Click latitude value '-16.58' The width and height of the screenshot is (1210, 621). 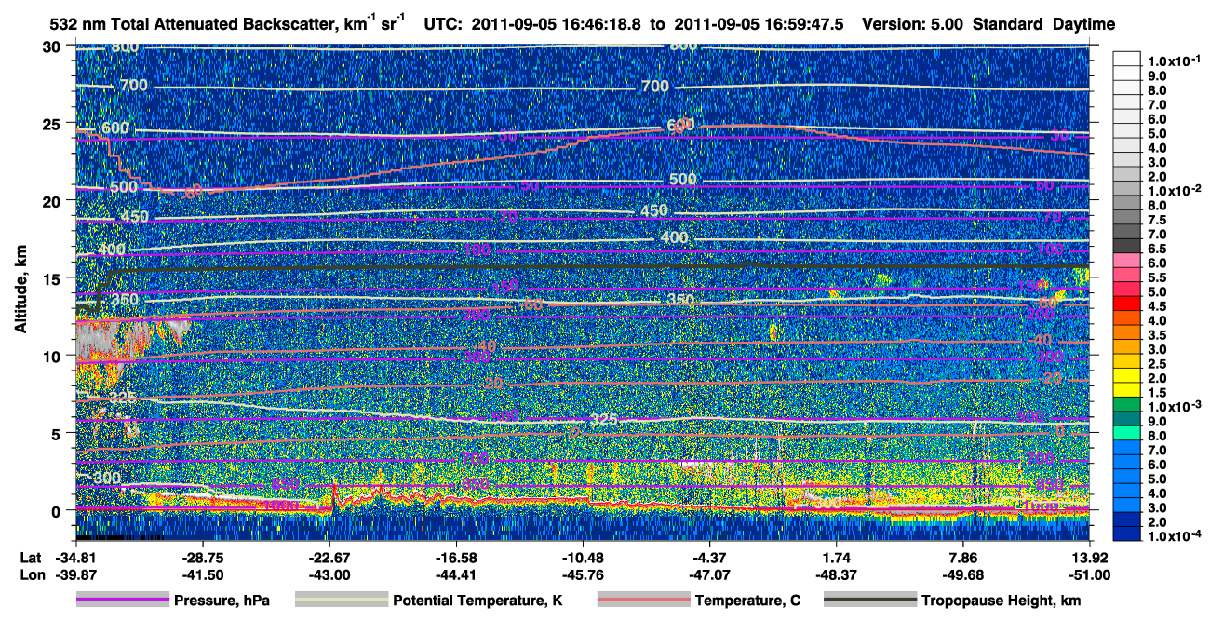tap(455, 556)
